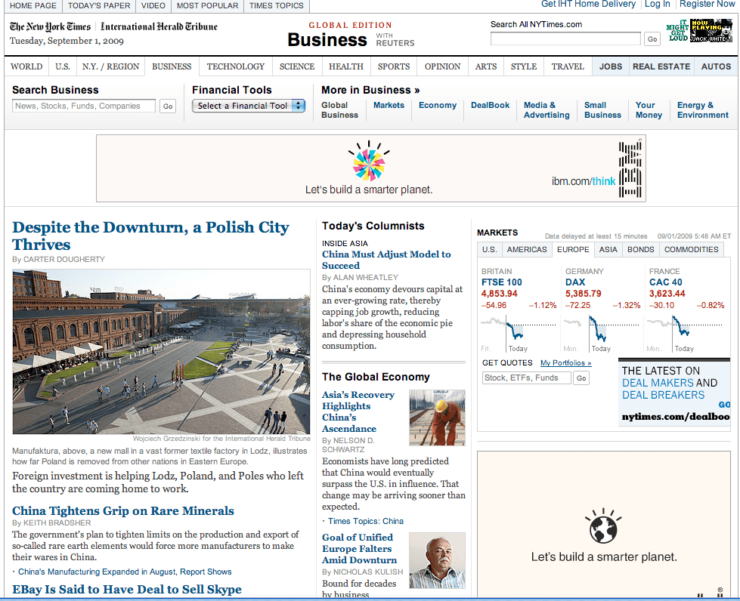
Task: Click the FTSE 100 intraday chart
Action: 519,334
